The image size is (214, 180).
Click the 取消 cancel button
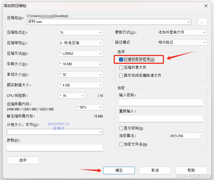(x=155, y=170)
